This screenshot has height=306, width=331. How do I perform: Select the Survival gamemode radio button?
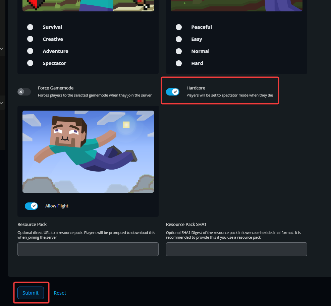[x=30, y=27]
